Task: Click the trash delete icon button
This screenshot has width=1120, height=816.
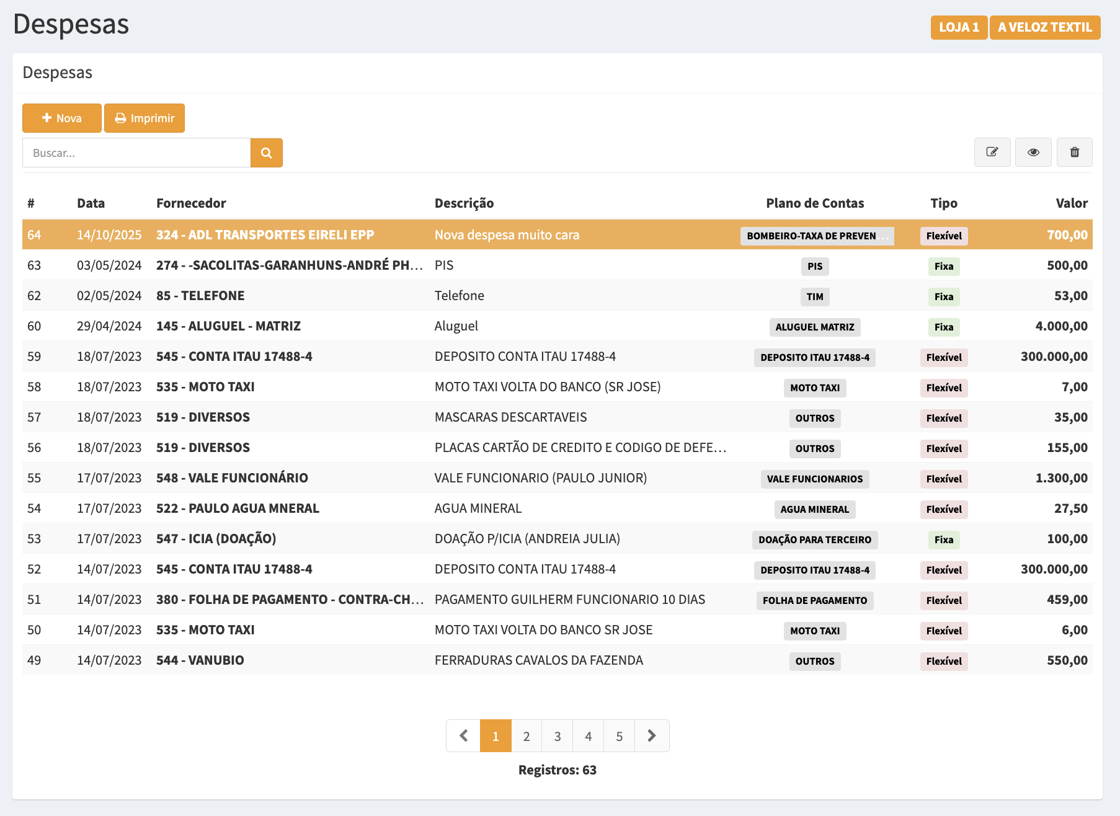Action: click(1075, 153)
